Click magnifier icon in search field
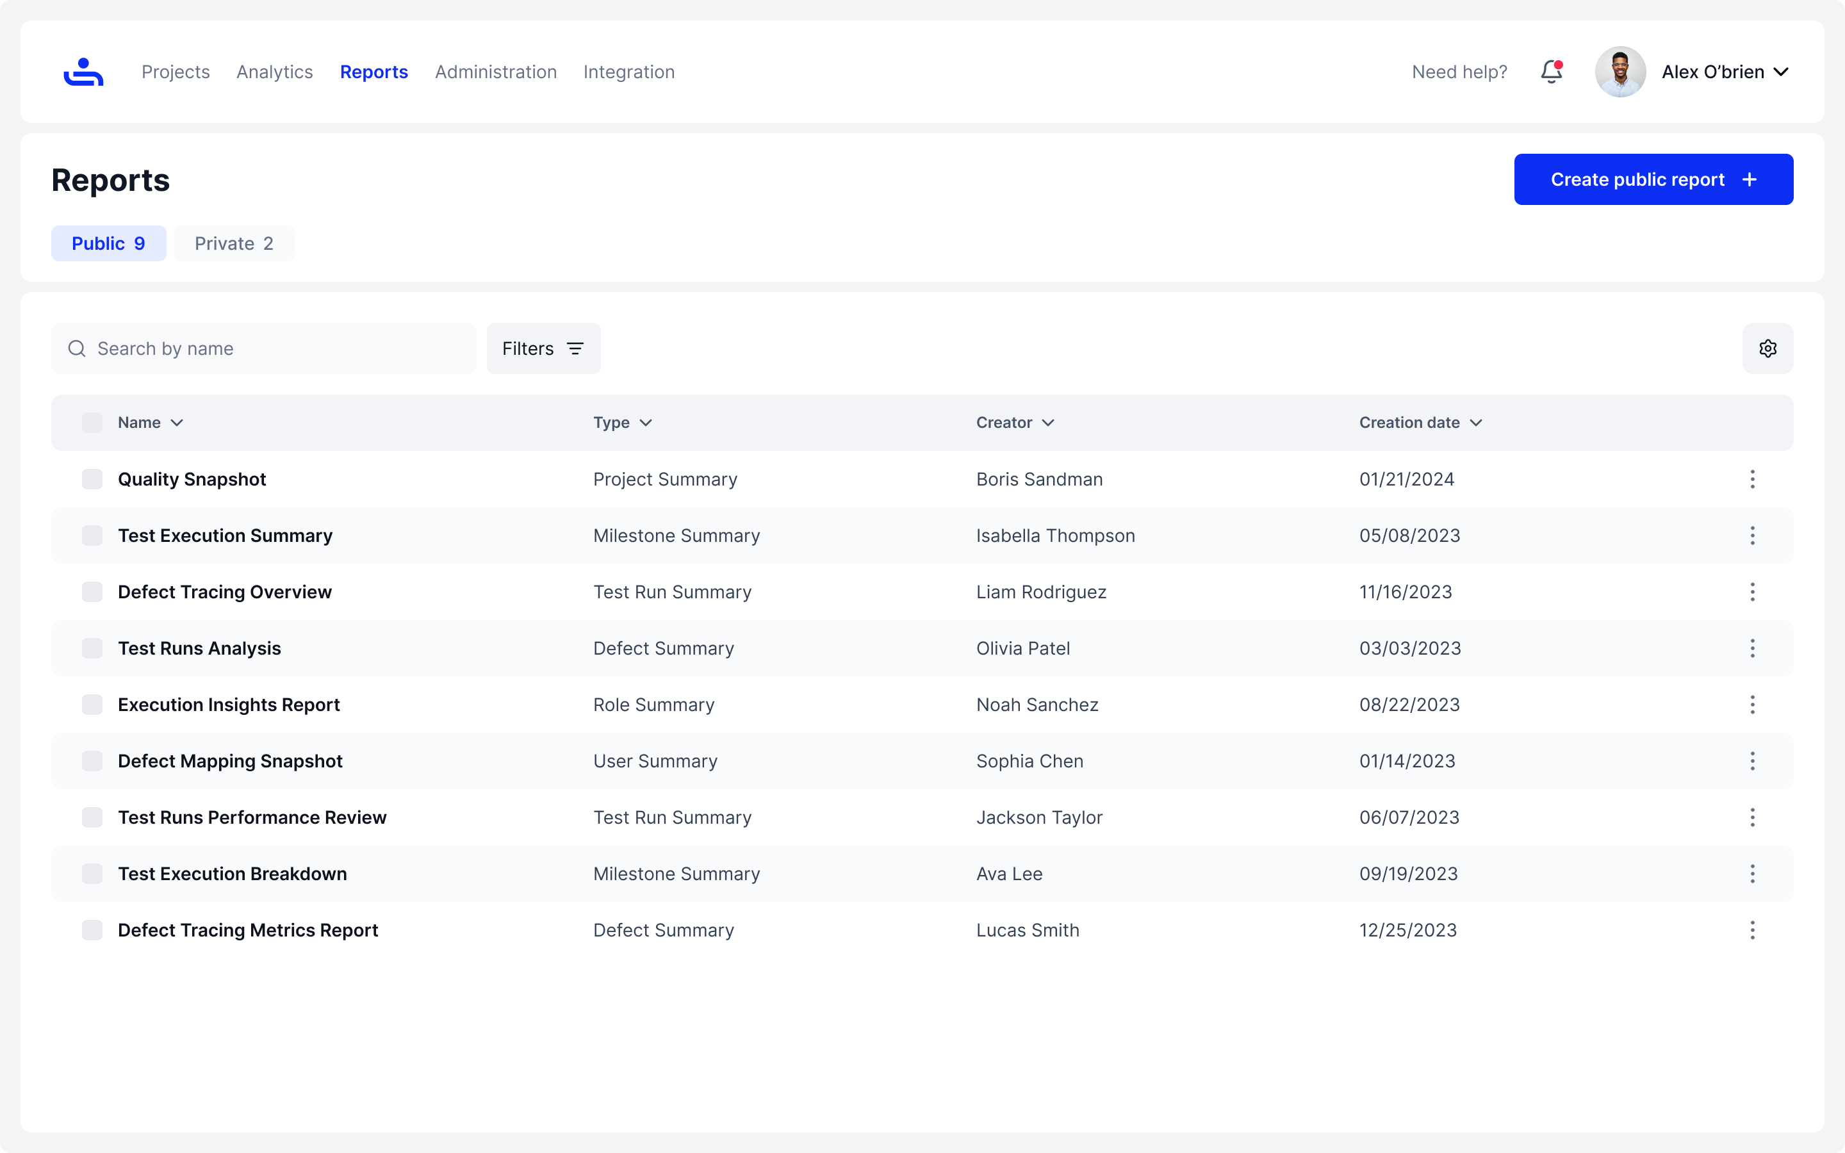This screenshot has height=1153, width=1845. coord(77,348)
